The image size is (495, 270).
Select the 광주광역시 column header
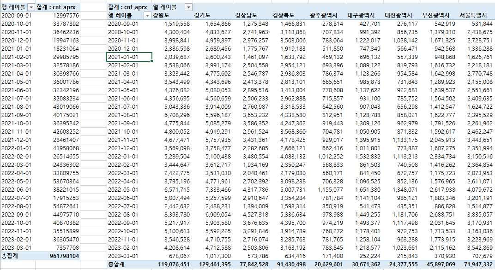click(x=324, y=16)
